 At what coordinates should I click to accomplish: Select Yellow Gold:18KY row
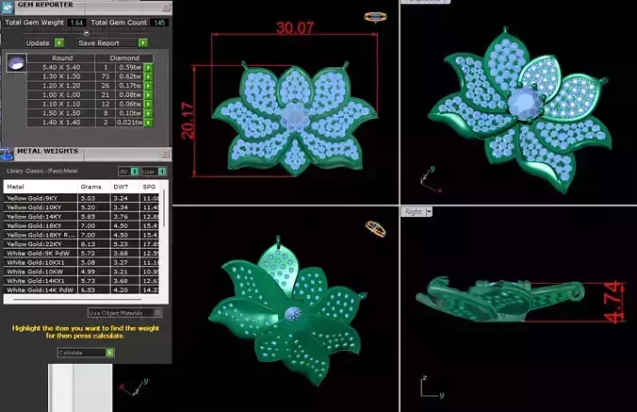81,225
